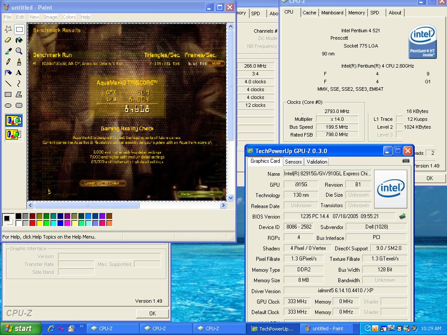Click Paint vertical scrollbar down arrow
The width and height of the screenshot is (447, 335).
click(230, 198)
